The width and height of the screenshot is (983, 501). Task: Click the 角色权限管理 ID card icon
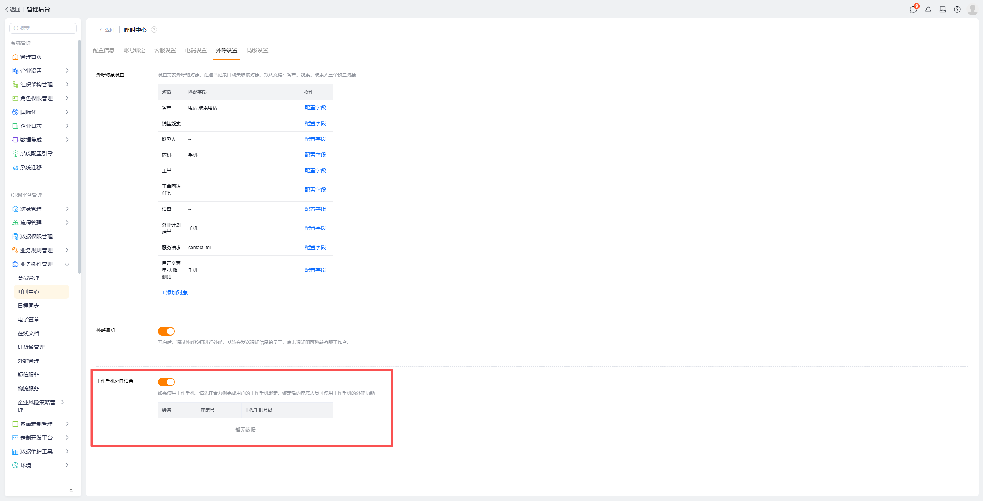(x=15, y=98)
